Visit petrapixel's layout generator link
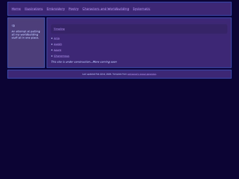This screenshot has width=239, height=179. [x=142, y=74]
